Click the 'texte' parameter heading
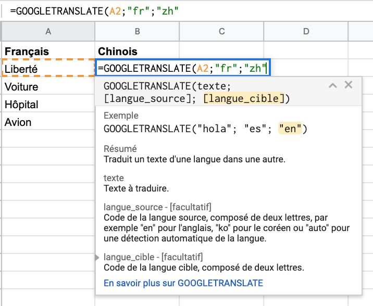Image resolution: width=373 pixels, height=306 pixels. click(x=114, y=178)
